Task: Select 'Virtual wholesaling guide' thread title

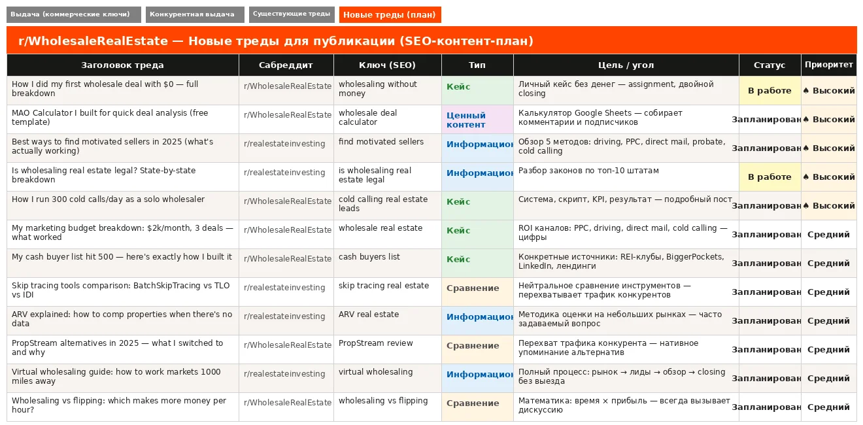Action: pyautogui.click(x=123, y=377)
